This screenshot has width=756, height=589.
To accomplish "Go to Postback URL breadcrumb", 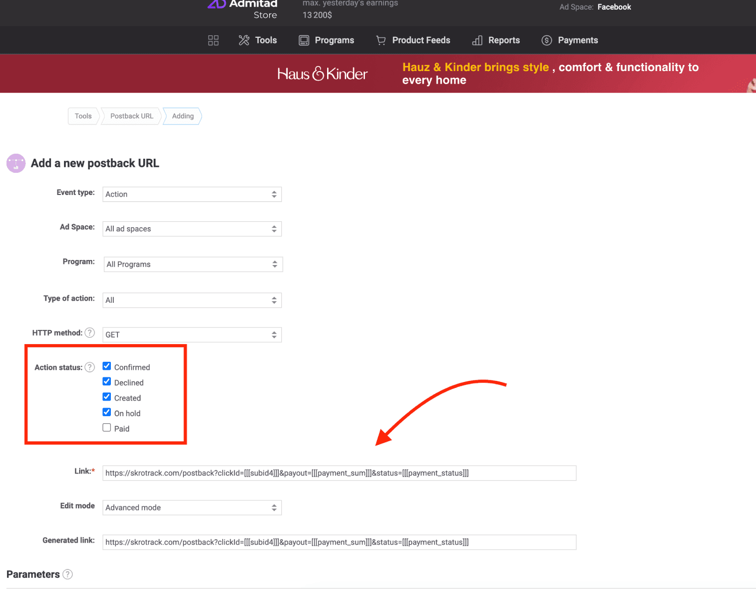I will click(132, 116).
